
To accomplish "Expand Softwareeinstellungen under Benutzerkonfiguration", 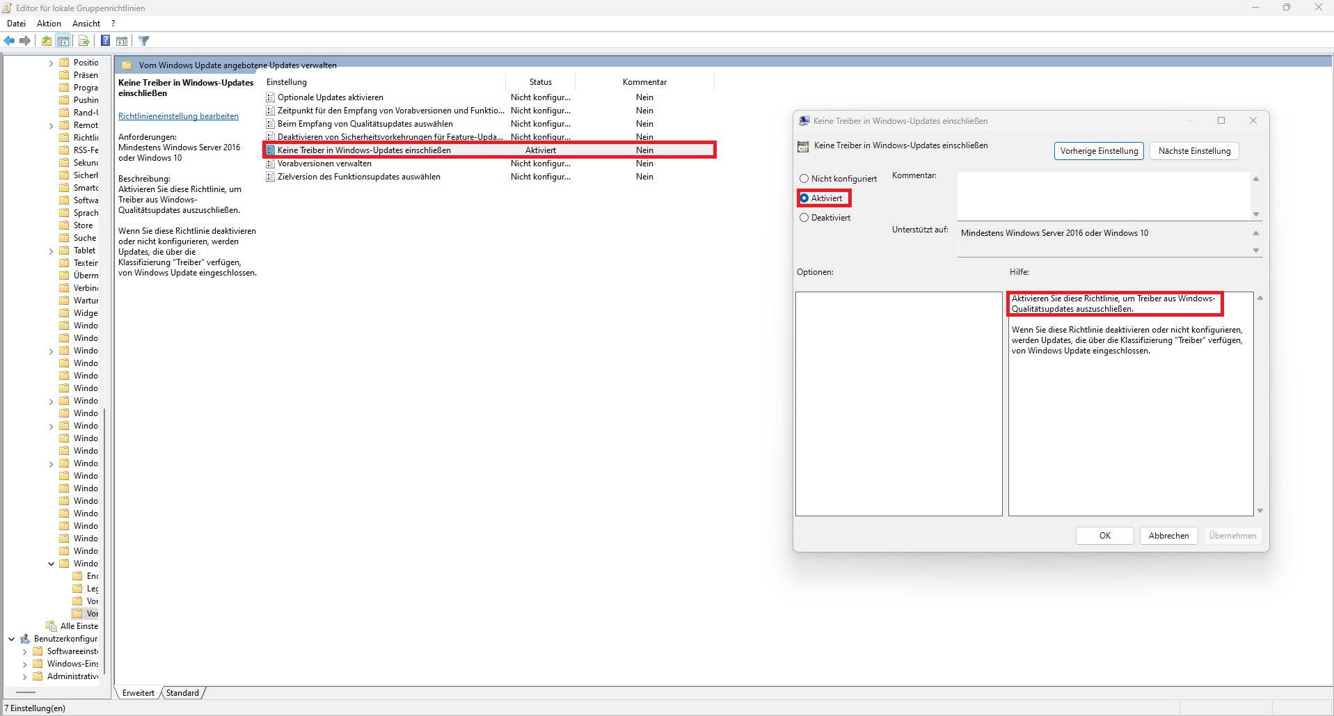I will click(24, 652).
